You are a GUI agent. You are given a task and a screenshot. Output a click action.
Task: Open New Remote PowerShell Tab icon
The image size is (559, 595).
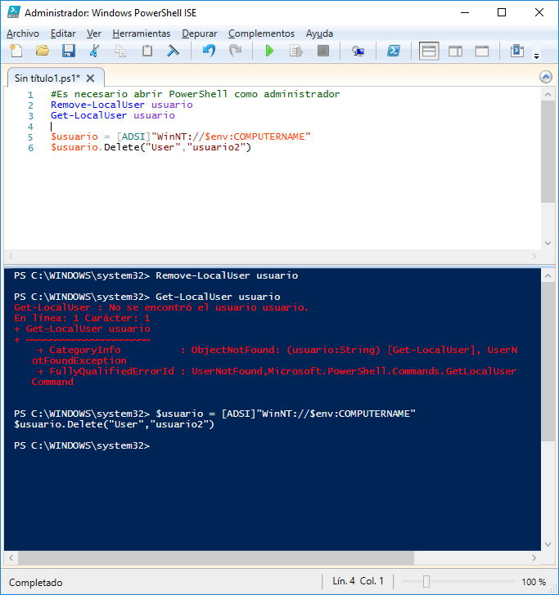[x=358, y=51]
